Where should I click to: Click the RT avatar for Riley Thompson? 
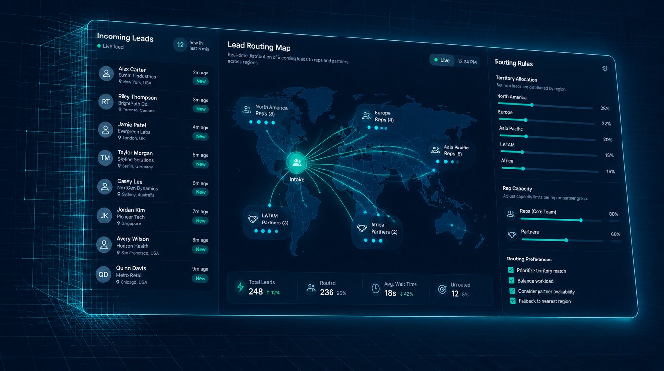pos(106,102)
